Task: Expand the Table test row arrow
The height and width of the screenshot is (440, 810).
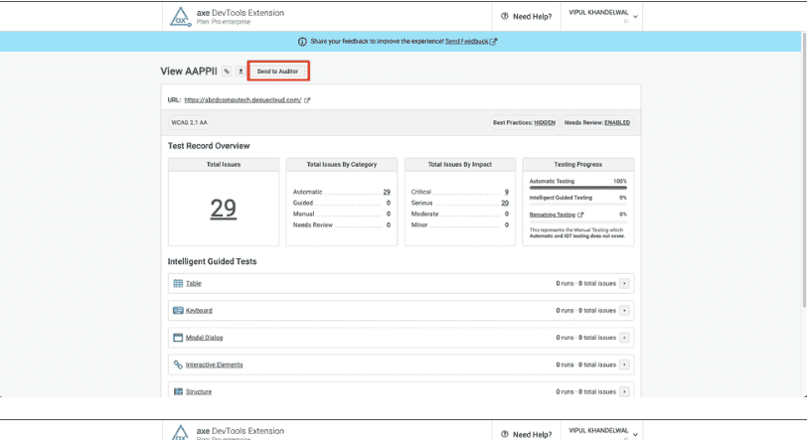Action: [x=625, y=283]
